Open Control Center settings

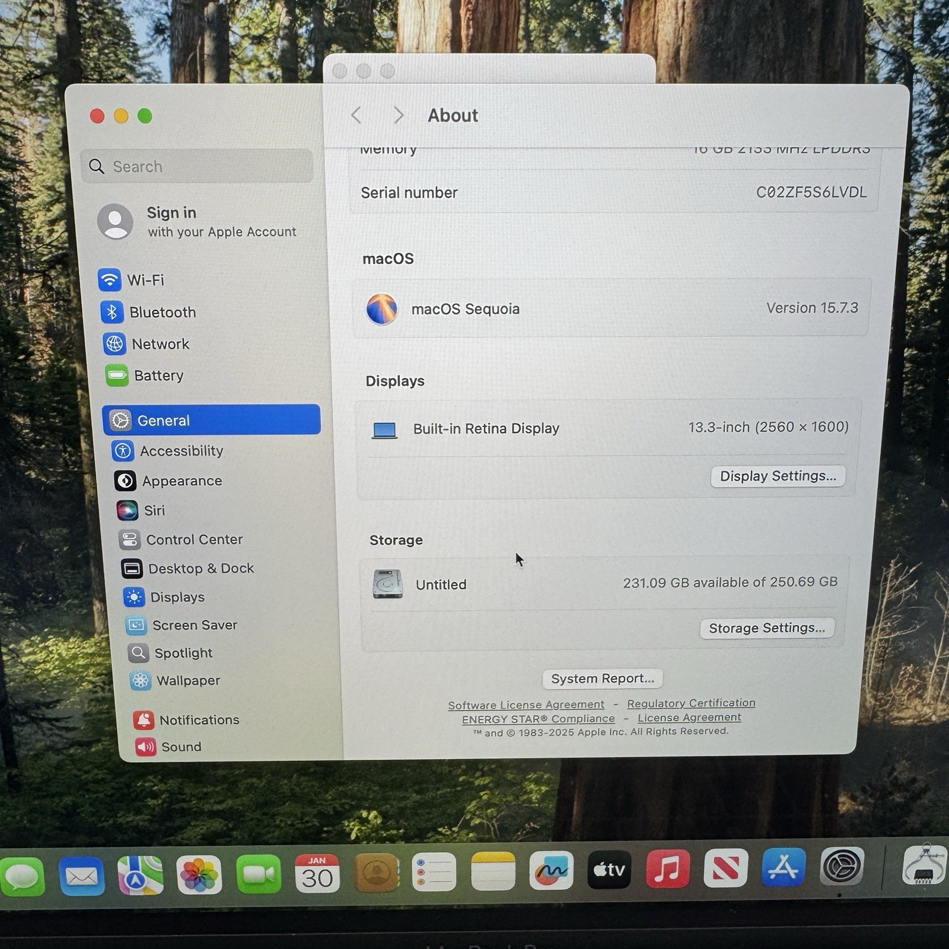click(181, 539)
